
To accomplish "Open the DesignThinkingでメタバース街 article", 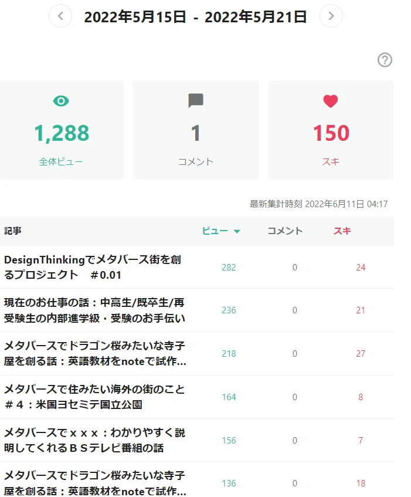I will (93, 267).
